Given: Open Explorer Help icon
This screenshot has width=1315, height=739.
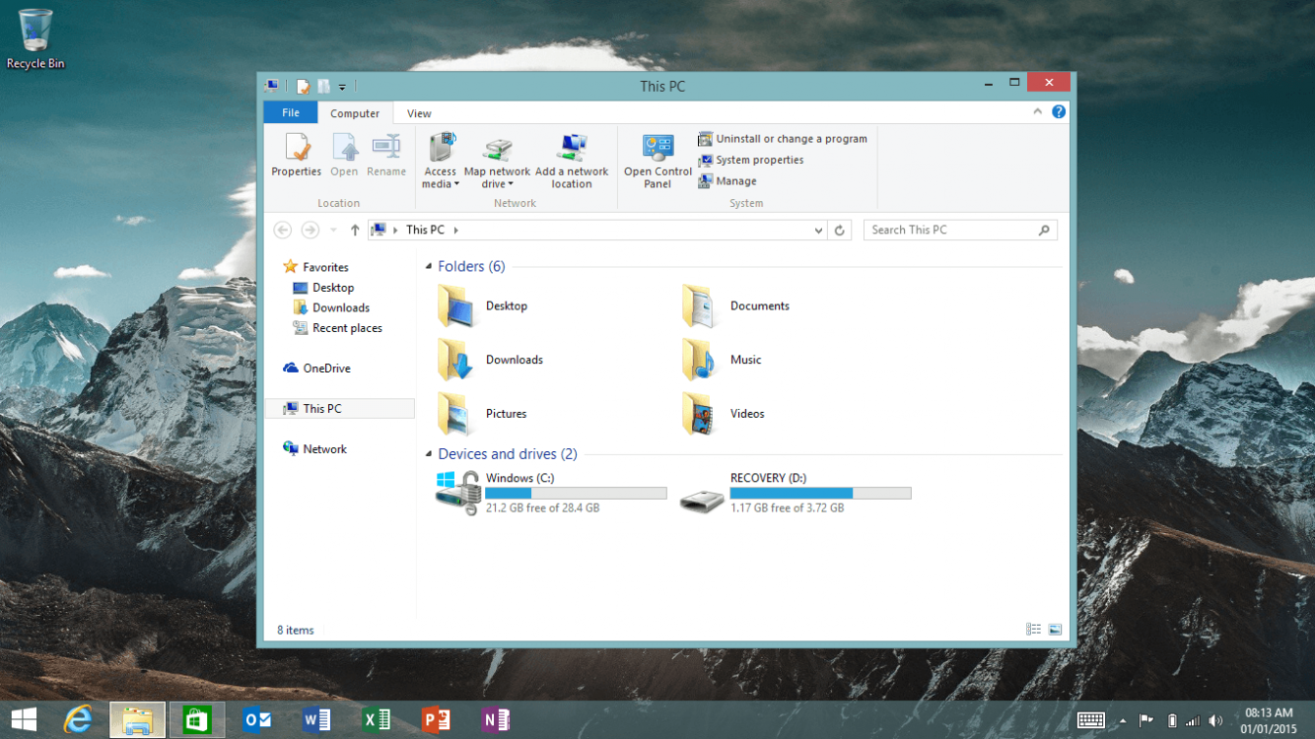Looking at the screenshot, I should click(x=1059, y=112).
